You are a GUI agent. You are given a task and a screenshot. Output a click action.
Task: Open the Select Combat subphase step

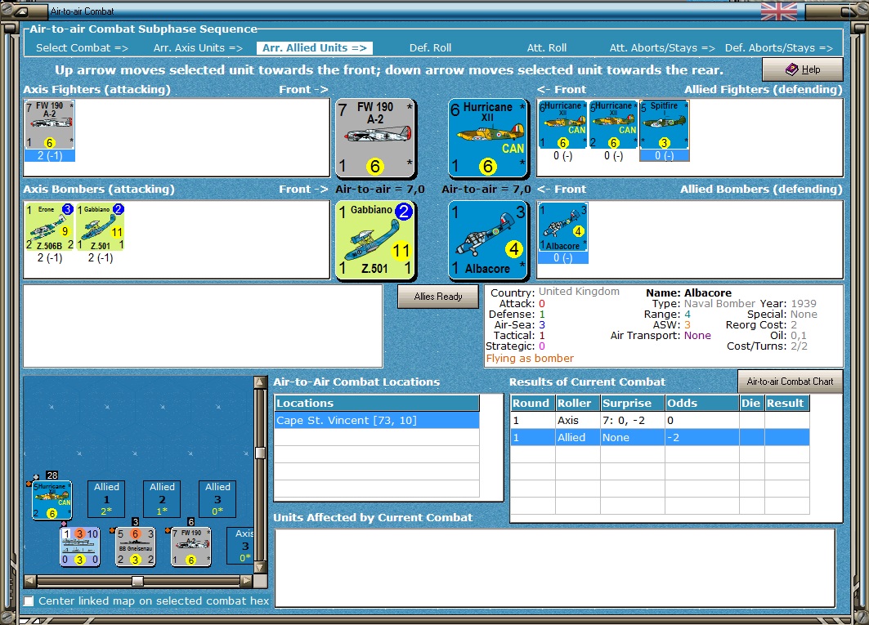(x=82, y=48)
